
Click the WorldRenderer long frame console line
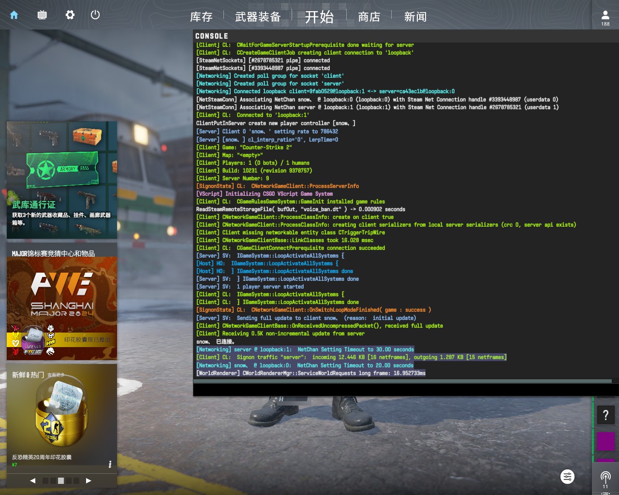(311, 373)
